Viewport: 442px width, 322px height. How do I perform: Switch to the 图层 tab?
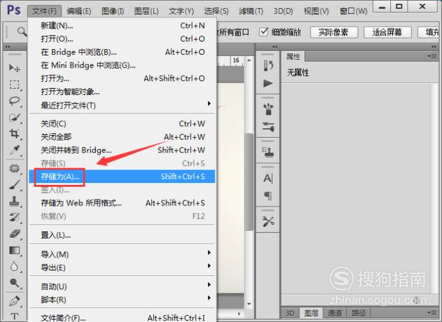[311, 313]
